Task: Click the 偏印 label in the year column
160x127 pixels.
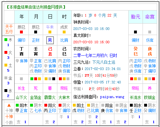Action: click(21, 40)
